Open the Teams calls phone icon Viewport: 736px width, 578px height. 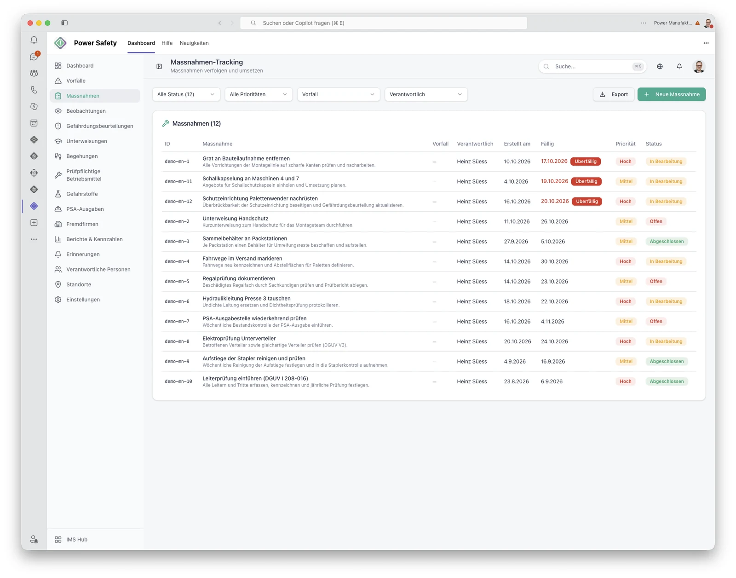[x=34, y=90]
